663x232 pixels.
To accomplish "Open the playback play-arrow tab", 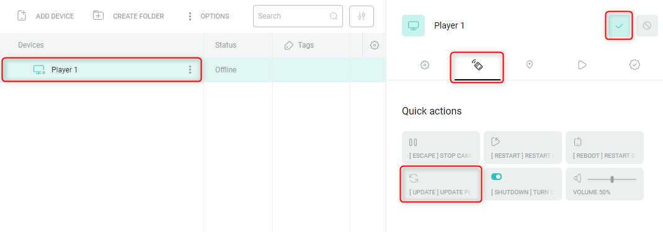I will (x=582, y=65).
